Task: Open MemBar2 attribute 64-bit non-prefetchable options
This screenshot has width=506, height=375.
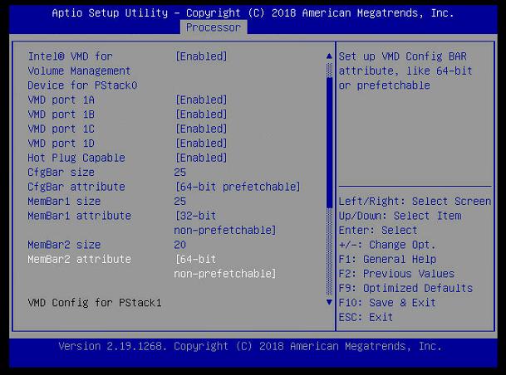Action: pos(225,266)
